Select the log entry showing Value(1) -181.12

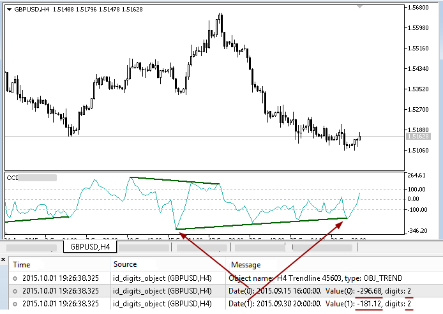(319, 304)
